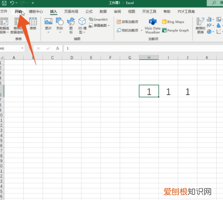Image resolution: width=223 pixels, height=200 pixels.
Task: Select column H header
Action: click(x=149, y=57)
